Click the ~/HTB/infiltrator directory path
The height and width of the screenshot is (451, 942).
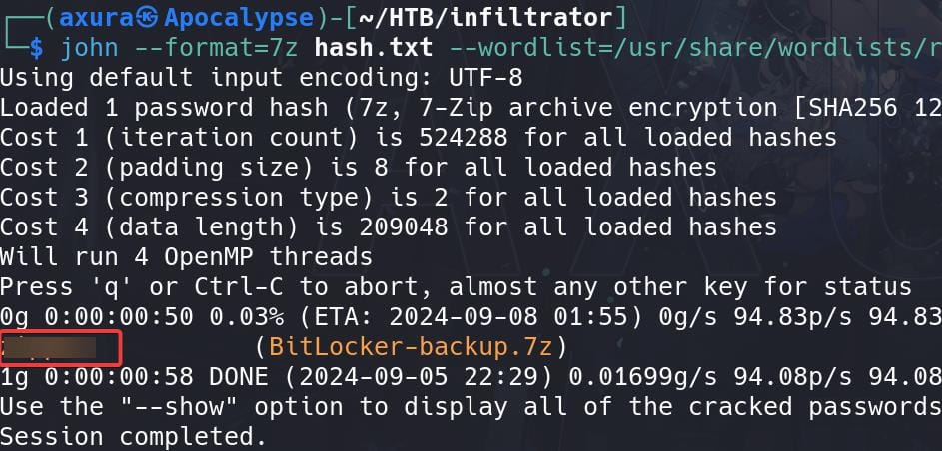pos(484,19)
